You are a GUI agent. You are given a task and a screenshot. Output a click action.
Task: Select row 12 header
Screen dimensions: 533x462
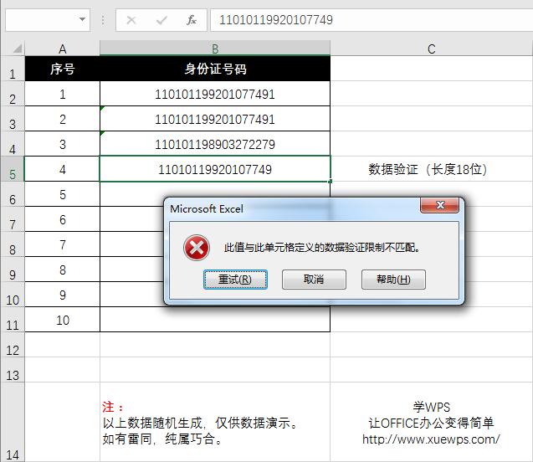[x=13, y=345]
